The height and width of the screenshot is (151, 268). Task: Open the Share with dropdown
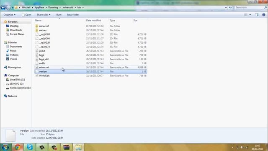pos(44,15)
